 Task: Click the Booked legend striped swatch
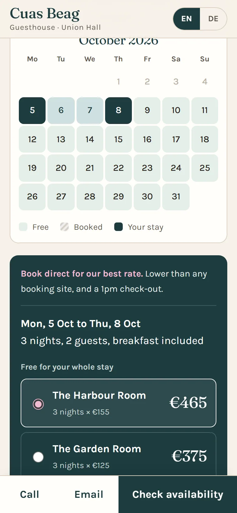pos(64,227)
